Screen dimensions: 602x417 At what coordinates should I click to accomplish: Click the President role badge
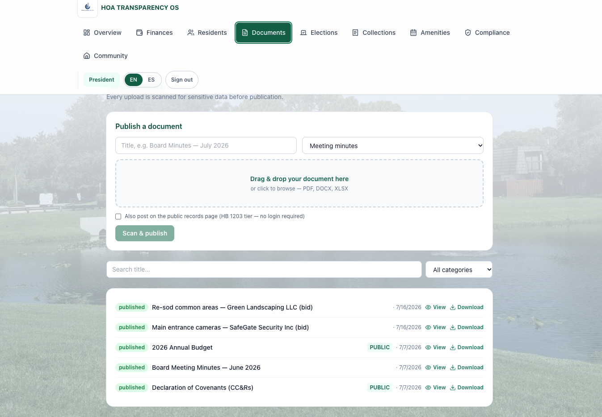click(101, 80)
